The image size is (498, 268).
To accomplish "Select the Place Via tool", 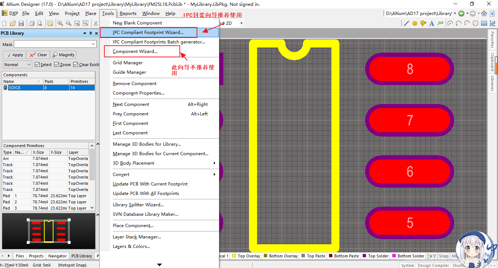I will pyautogui.click(x=423, y=23).
